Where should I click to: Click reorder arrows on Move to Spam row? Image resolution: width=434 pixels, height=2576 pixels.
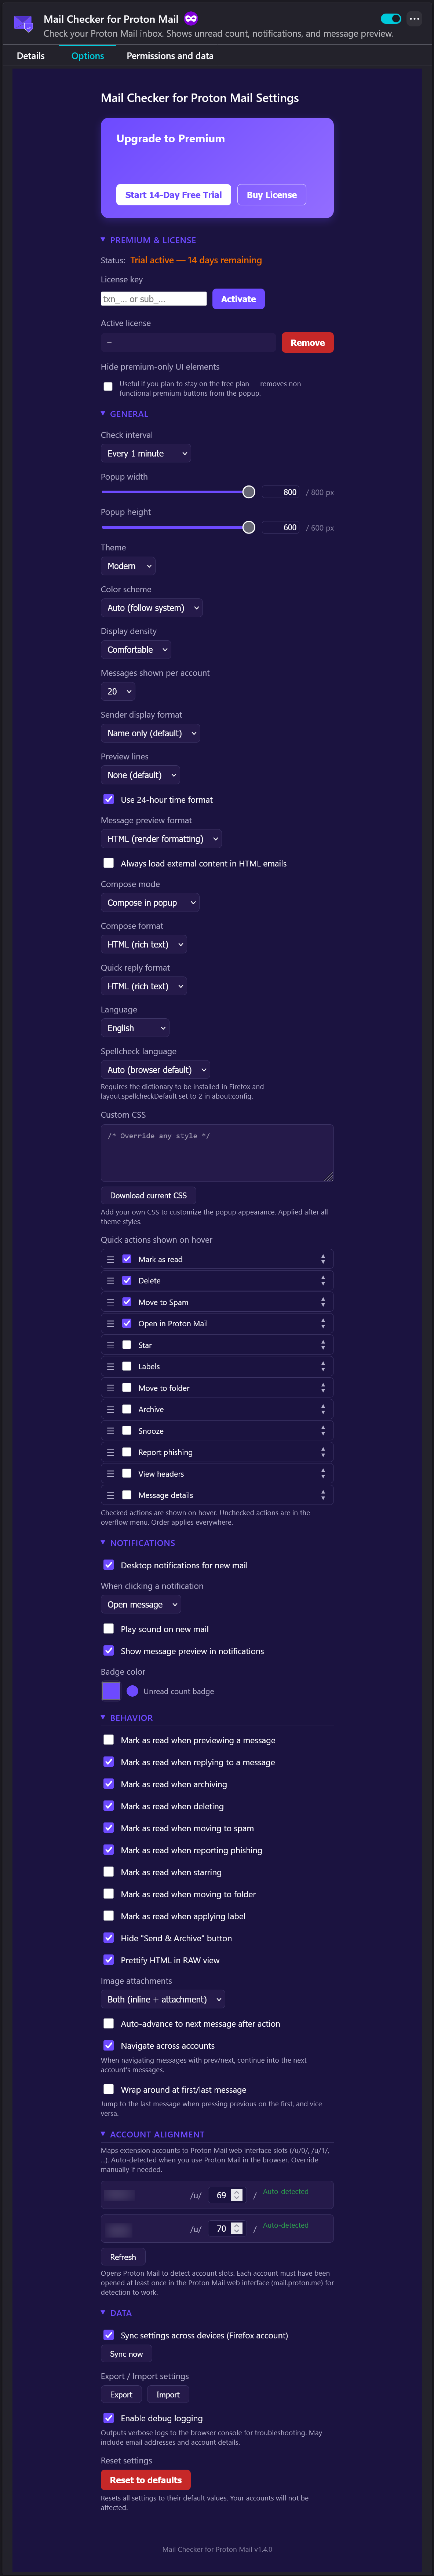pyautogui.click(x=323, y=1302)
